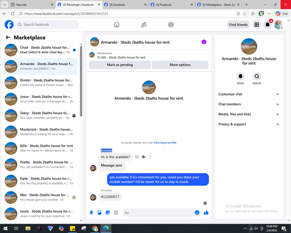291x233 pixels.
Task: Open Yvette conversation in list
Action: [x=40, y=164]
